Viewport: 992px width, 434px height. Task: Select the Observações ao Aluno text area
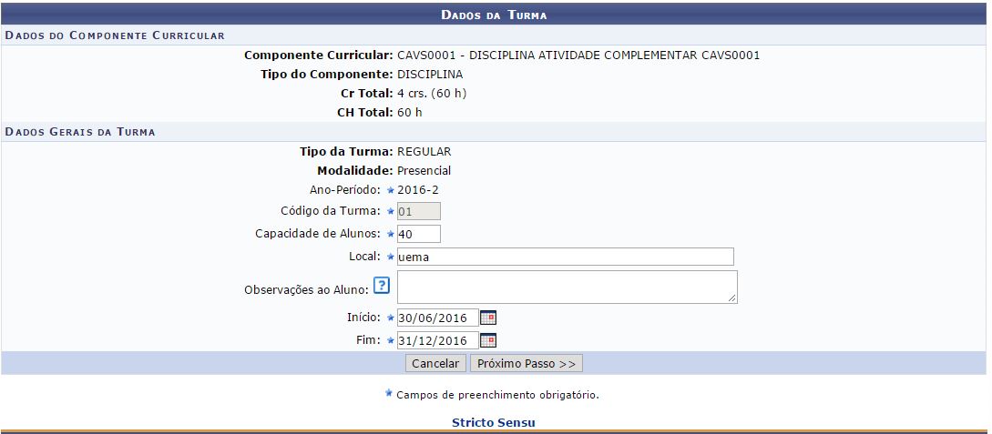click(565, 287)
